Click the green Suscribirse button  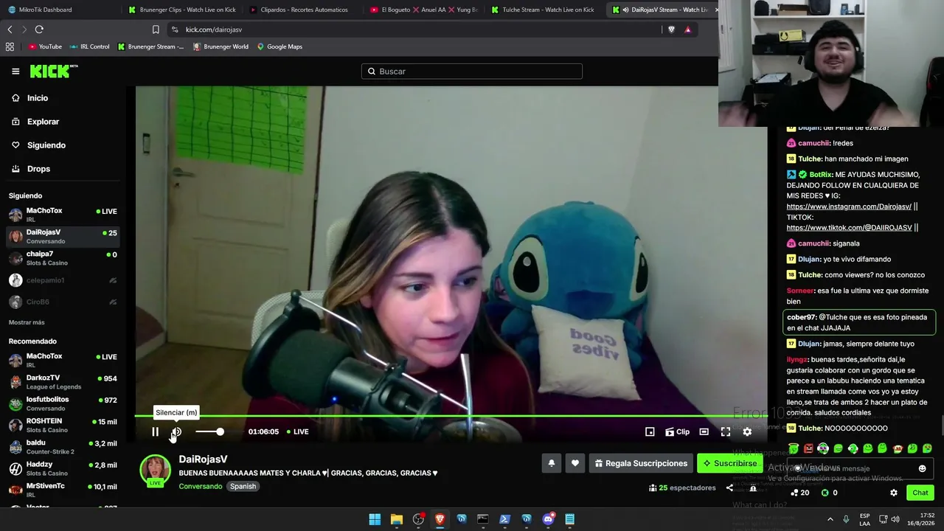729,463
